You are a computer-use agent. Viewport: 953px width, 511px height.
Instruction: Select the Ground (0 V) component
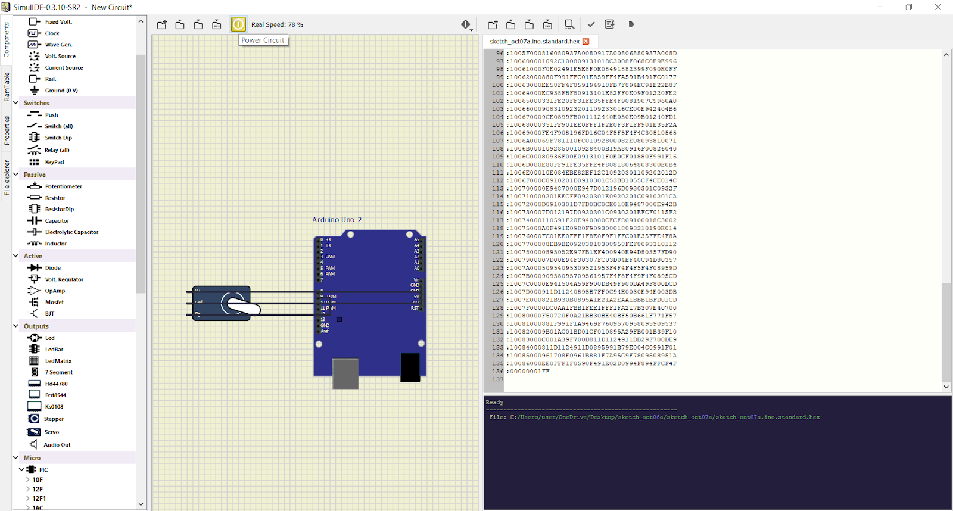61,91
